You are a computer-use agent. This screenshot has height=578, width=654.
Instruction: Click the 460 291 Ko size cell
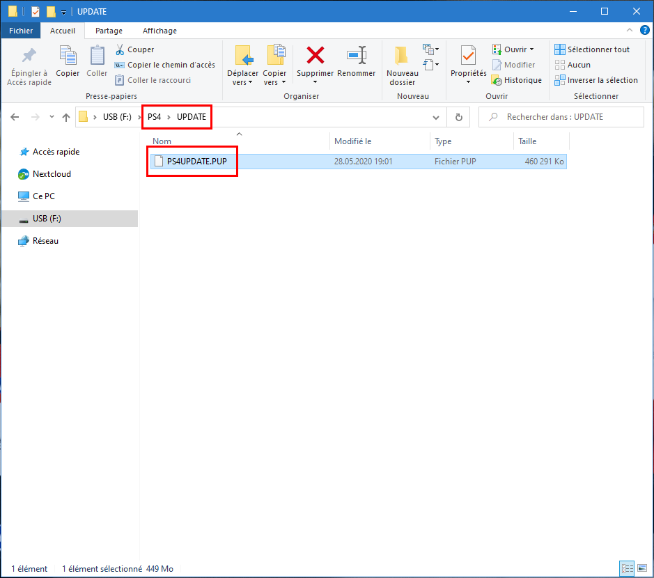pos(545,162)
